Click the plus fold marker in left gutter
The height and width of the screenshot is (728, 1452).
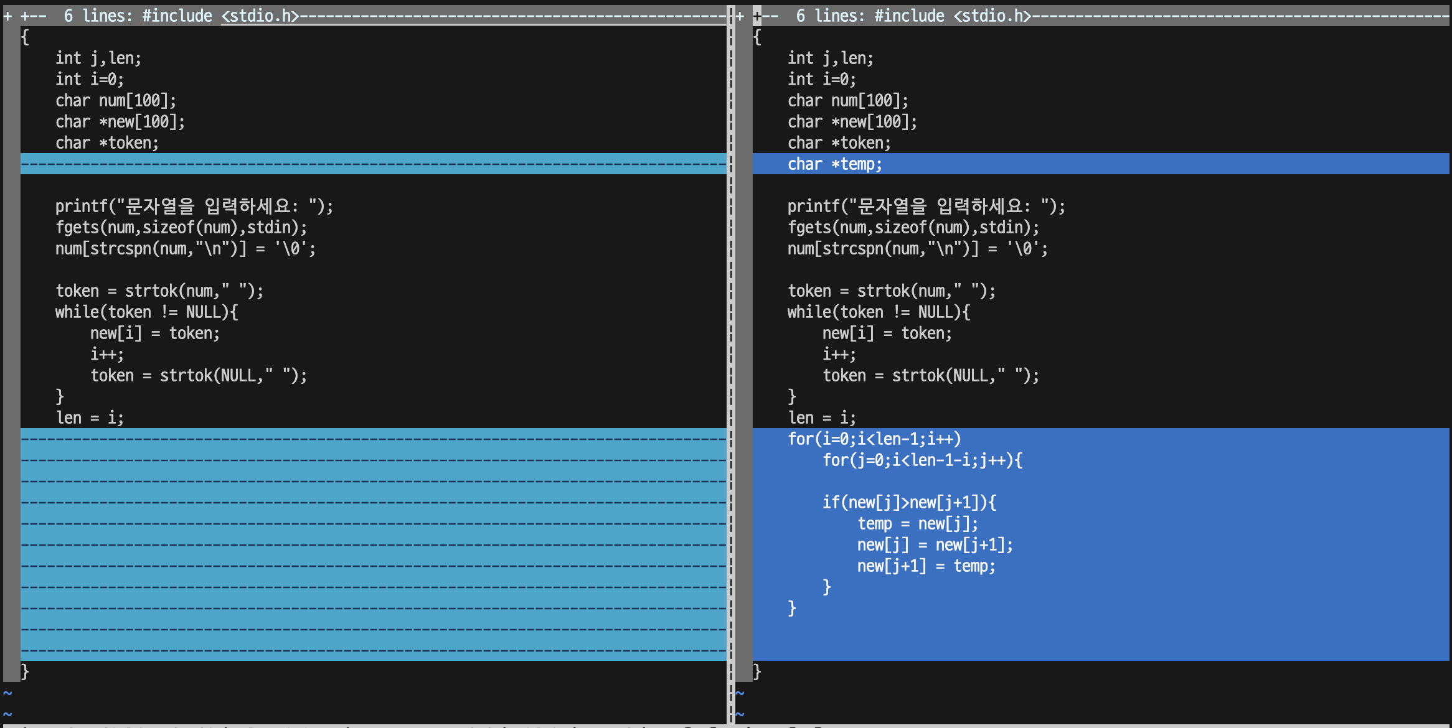(7, 16)
